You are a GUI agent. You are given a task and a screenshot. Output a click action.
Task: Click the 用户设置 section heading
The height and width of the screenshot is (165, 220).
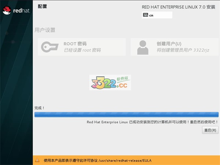[x=45, y=30]
